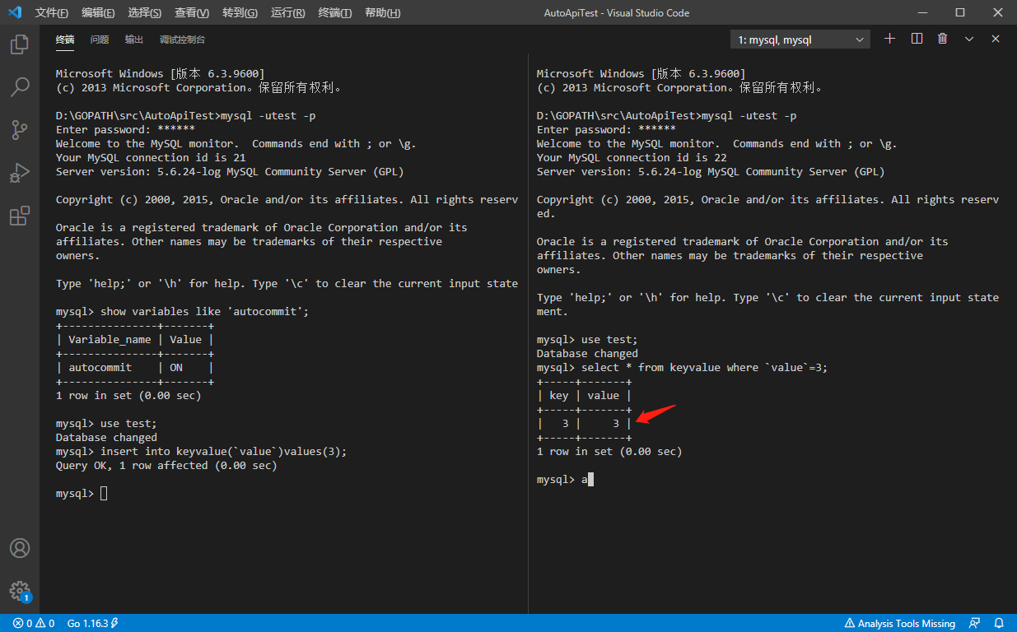Open the Manage gear icon
Viewport: 1017px width, 632px height.
click(x=20, y=591)
